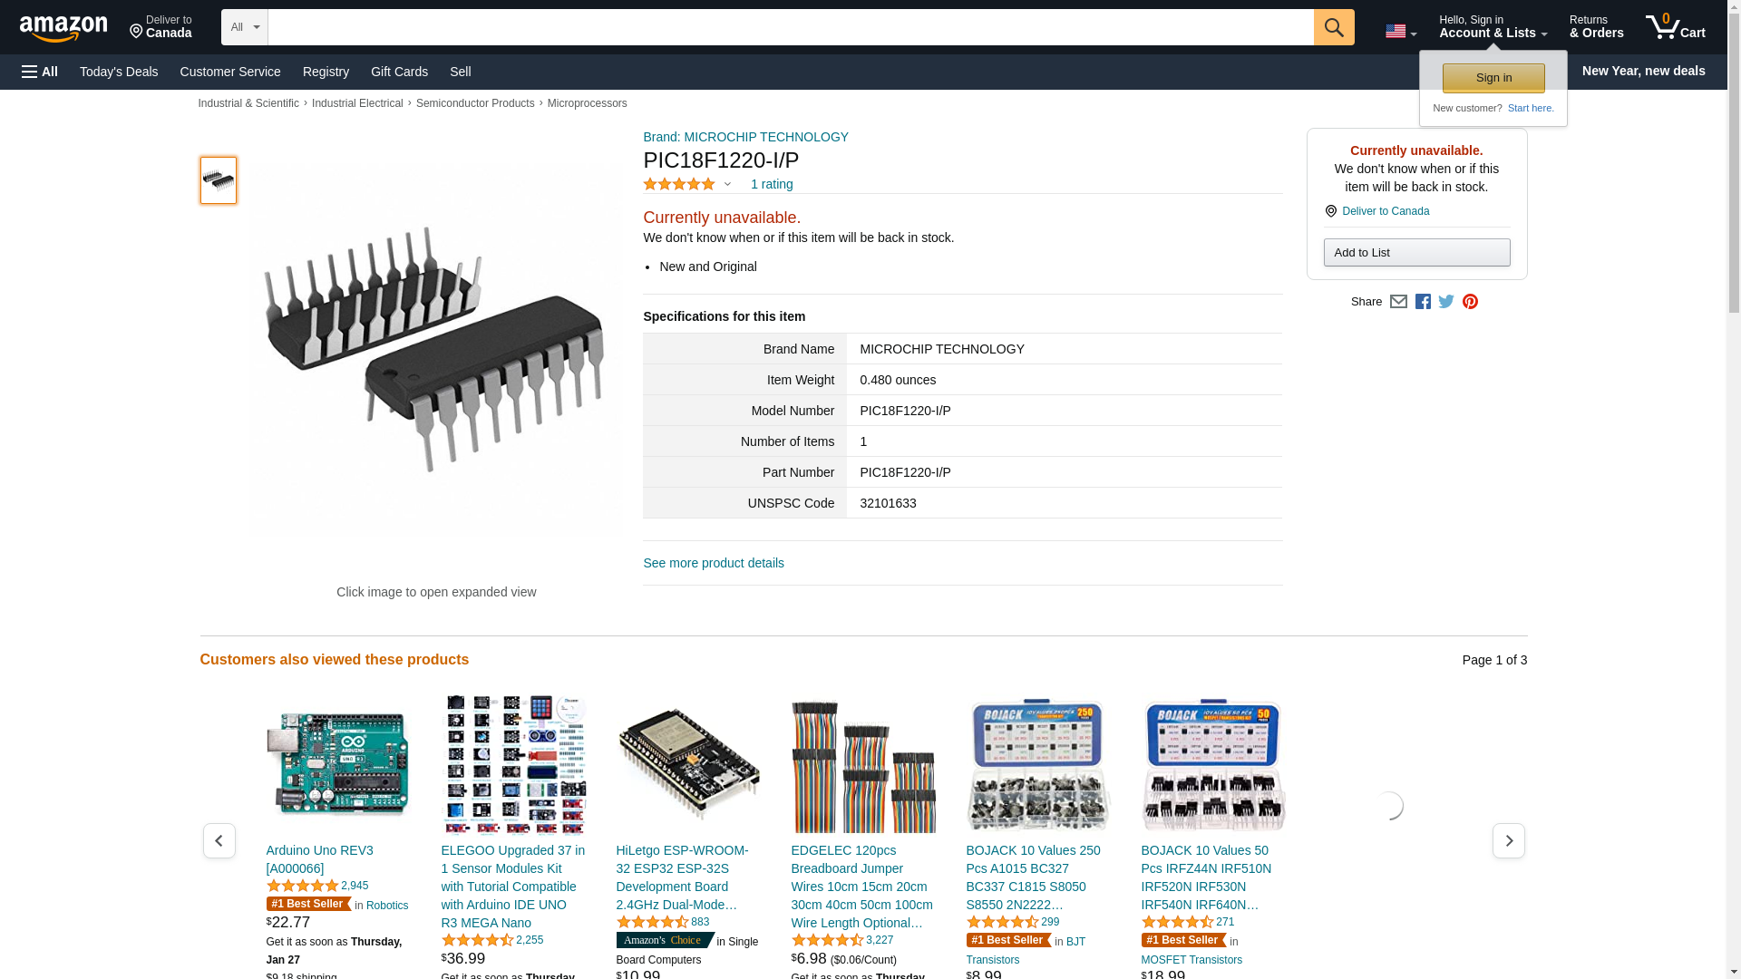The height and width of the screenshot is (979, 1741).
Task: Click Add to List button
Action: pos(1416,253)
